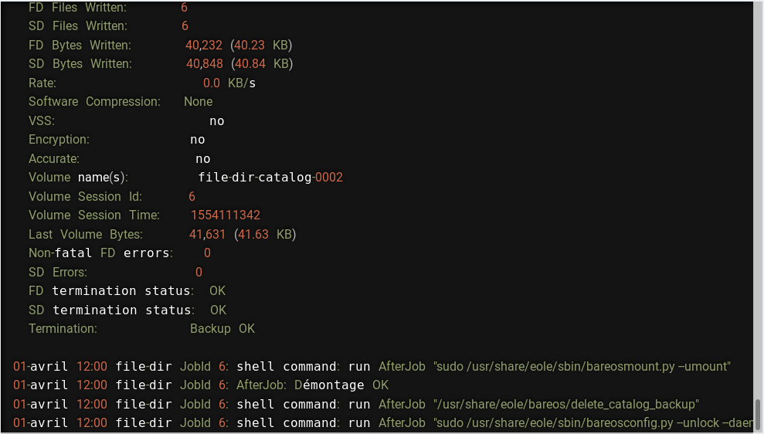Viewport: 764px width, 434px height.
Task: Click the Last Volume Bytes value 41,631
Action: click(208, 234)
